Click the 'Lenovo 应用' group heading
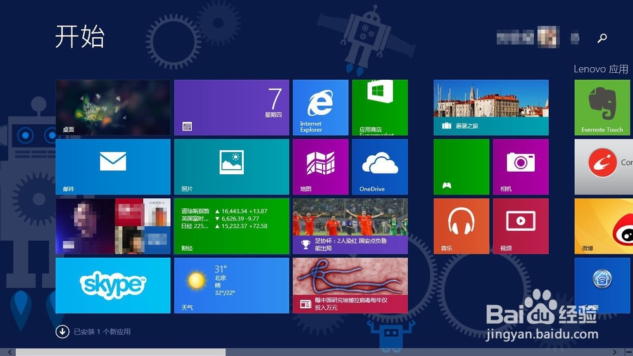Viewport: 633px width, 356px height. coord(601,69)
